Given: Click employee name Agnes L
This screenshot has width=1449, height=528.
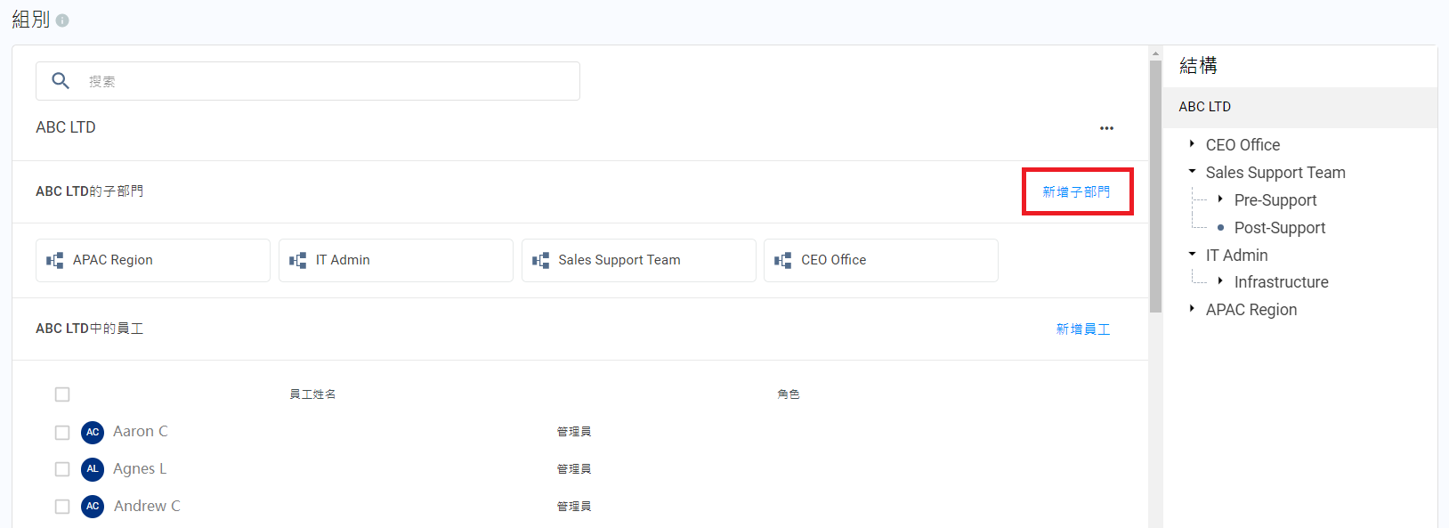Looking at the screenshot, I should coord(140,468).
